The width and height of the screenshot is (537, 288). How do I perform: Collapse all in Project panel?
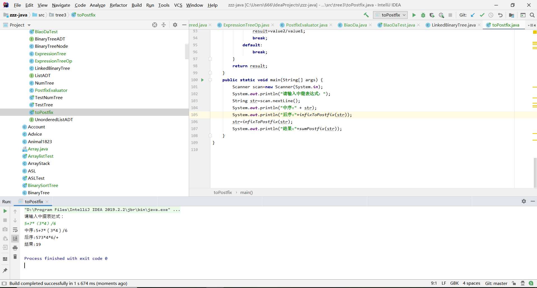click(164, 25)
